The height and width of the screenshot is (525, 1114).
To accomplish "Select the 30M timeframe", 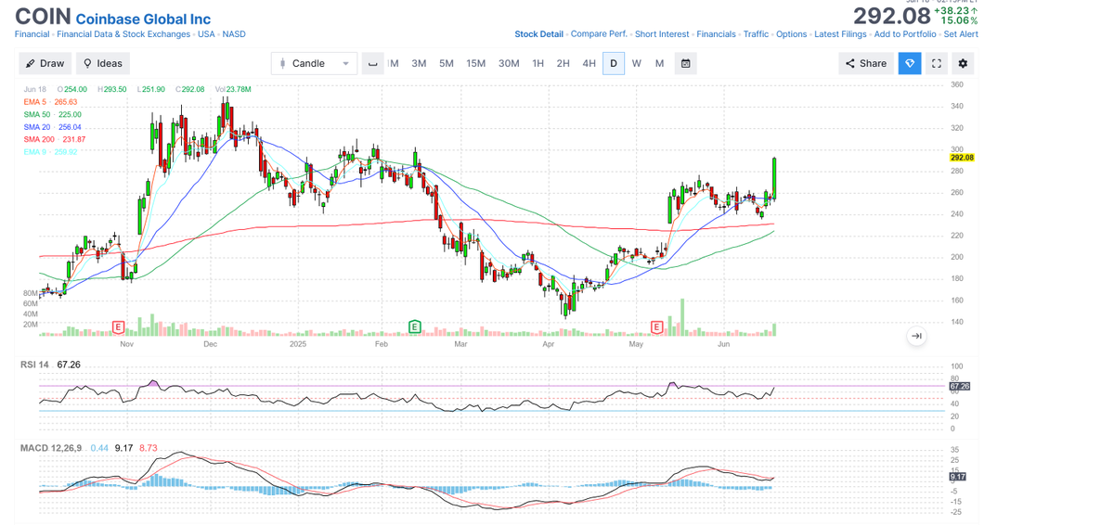I will pyautogui.click(x=509, y=63).
